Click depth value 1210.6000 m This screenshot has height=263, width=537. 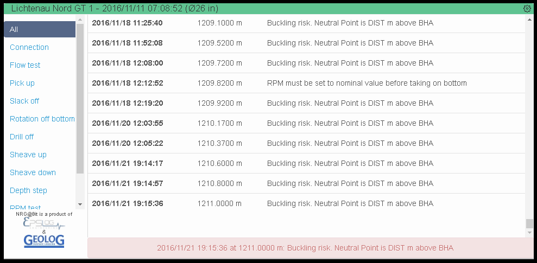point(219,163)
